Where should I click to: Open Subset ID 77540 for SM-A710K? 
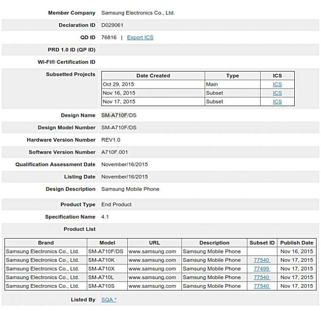click(262, 260)
